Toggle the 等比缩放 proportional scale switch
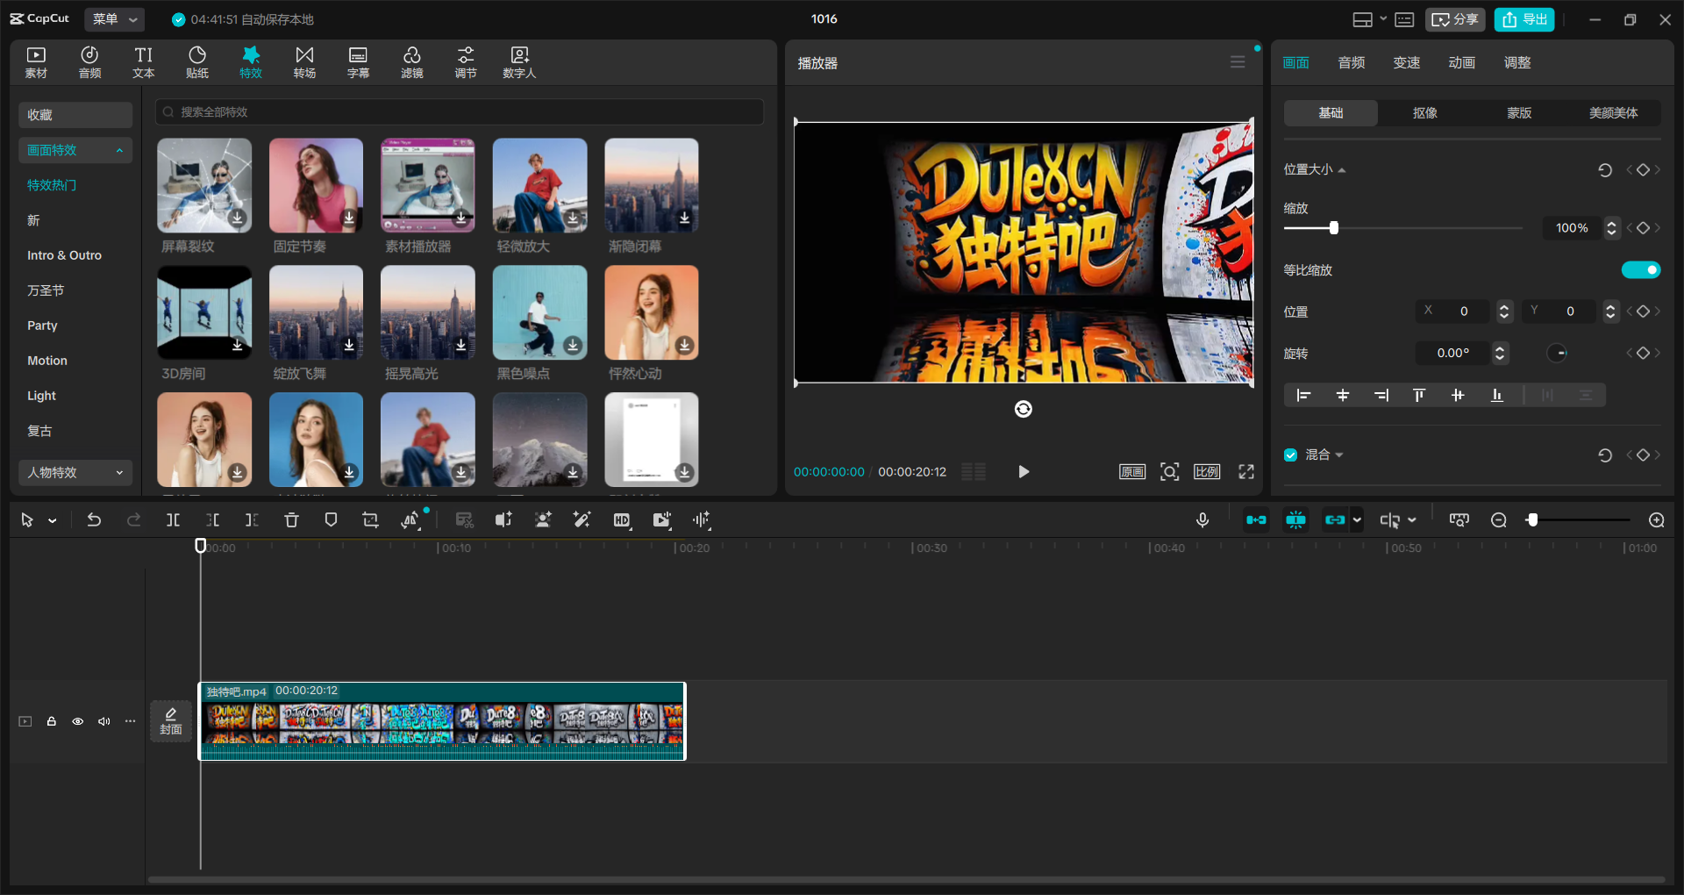 click(x=1641, y=270)
